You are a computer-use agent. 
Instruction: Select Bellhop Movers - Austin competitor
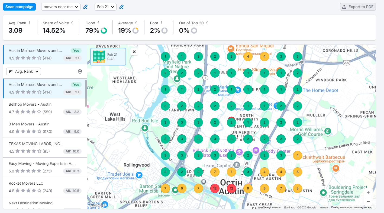(45, 108)
